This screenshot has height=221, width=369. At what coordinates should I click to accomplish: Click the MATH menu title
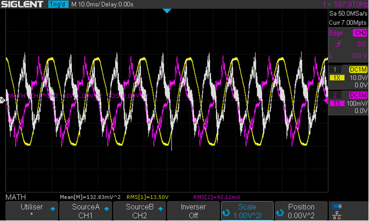[15, 197]
